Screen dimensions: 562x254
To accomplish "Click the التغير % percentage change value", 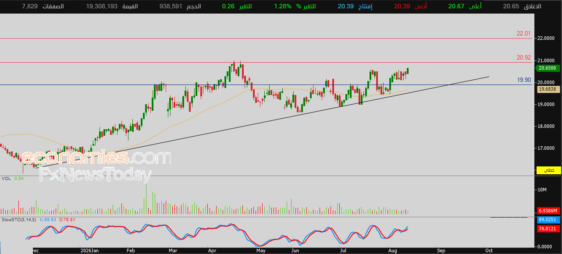I will point(283,7).
